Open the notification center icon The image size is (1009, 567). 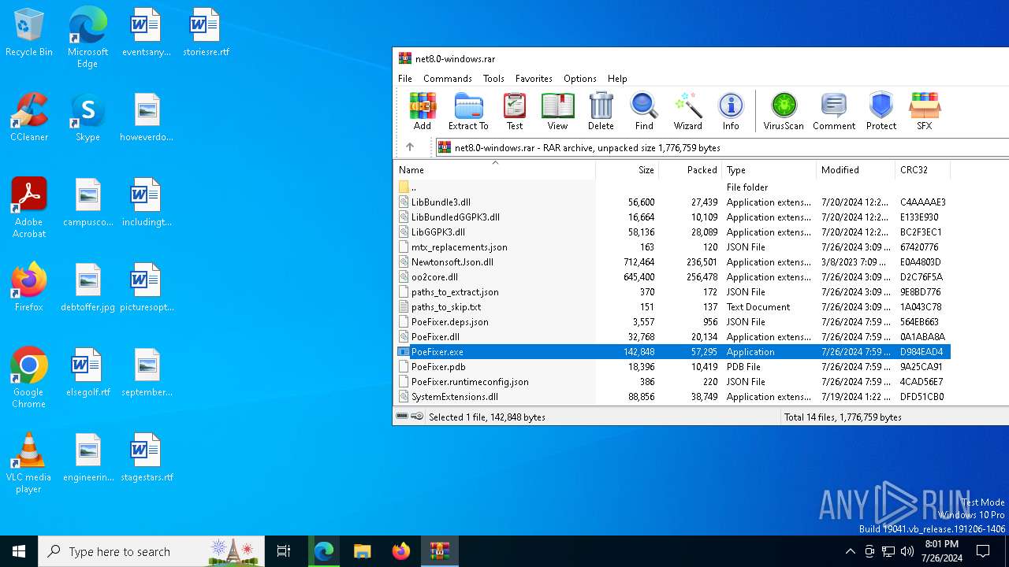(984, 551)
